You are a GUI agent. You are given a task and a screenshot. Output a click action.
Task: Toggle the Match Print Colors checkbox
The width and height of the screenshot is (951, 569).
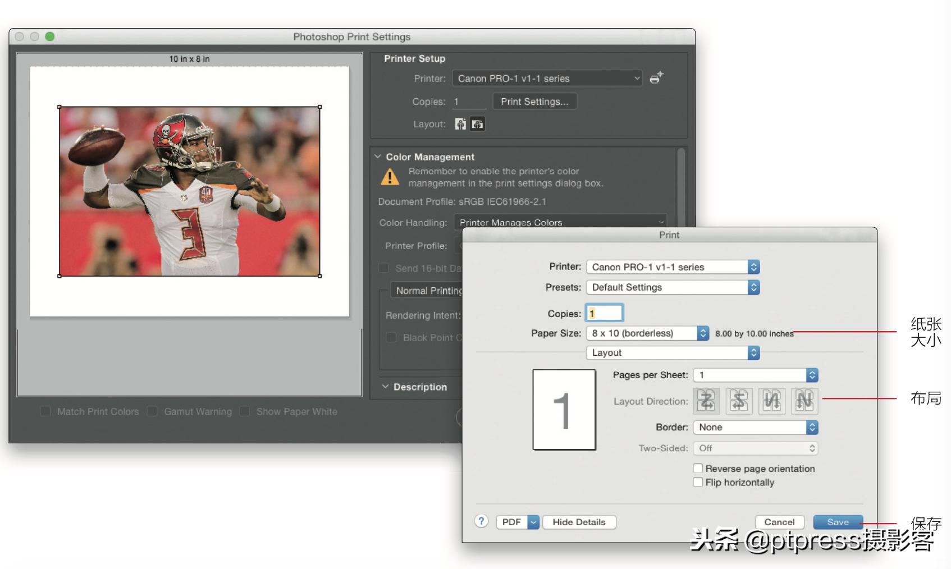pos(45,411)
